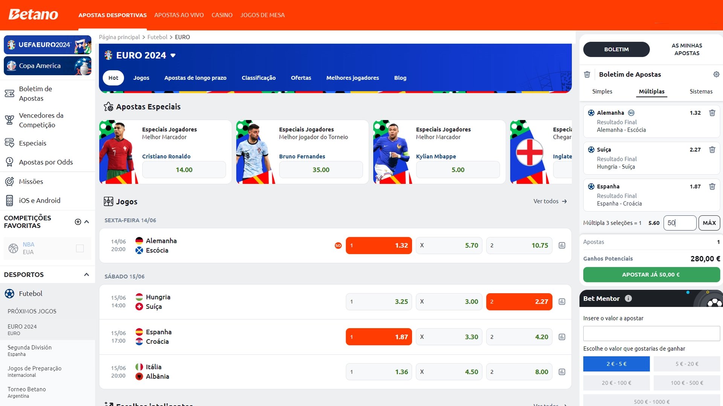Click the Bet Mentor info icon
The height and width of the screenshot is (406, 723).
pos(628,298)
